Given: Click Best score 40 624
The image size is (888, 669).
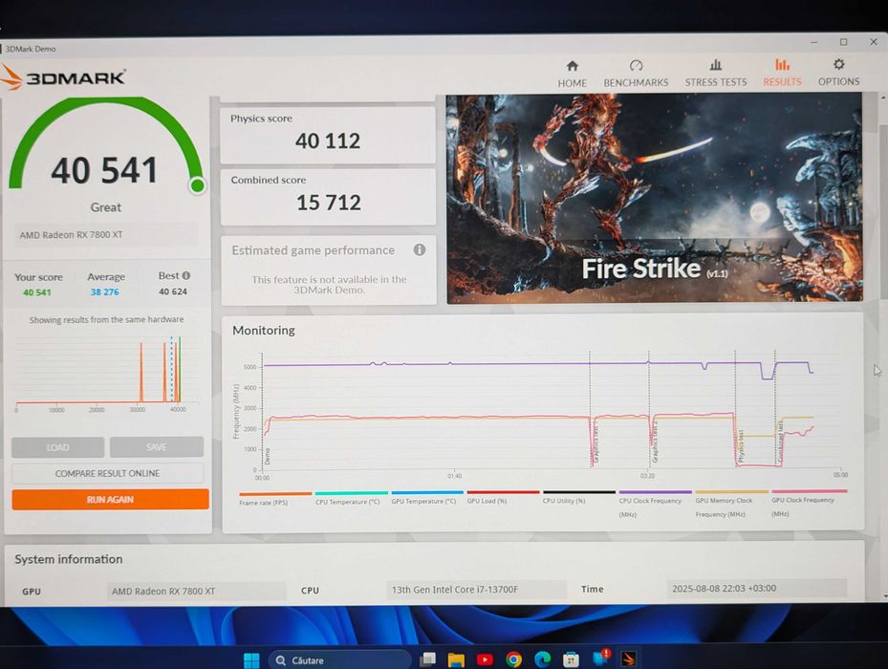Looking at the screenshot, I should (173, 291).
